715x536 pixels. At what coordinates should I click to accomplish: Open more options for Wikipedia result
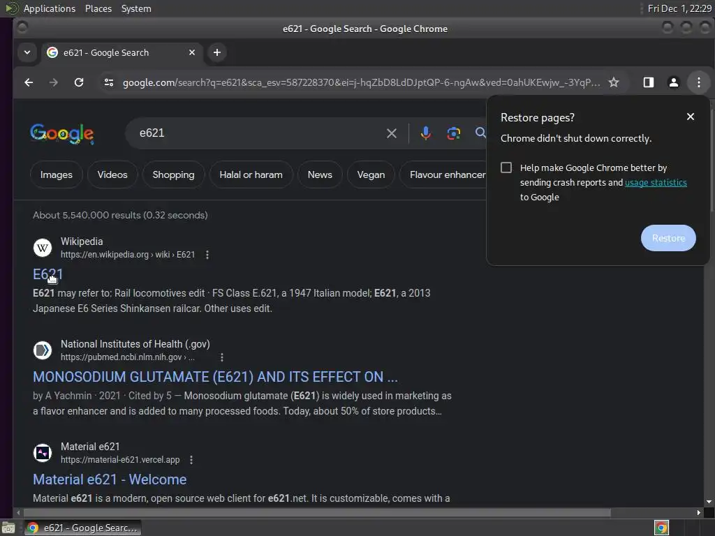207,255
